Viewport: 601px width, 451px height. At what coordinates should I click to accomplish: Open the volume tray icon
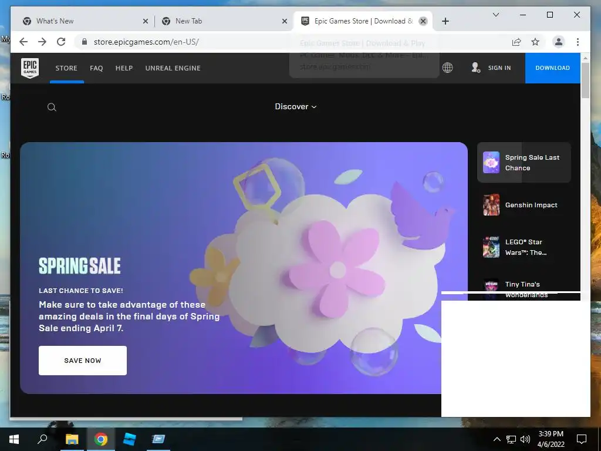pos(525,439)
